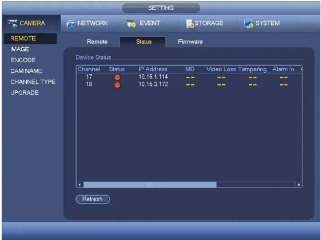Click the Channel column header
This screenshot has height=240, width=321.
click(x=89, y=69)
